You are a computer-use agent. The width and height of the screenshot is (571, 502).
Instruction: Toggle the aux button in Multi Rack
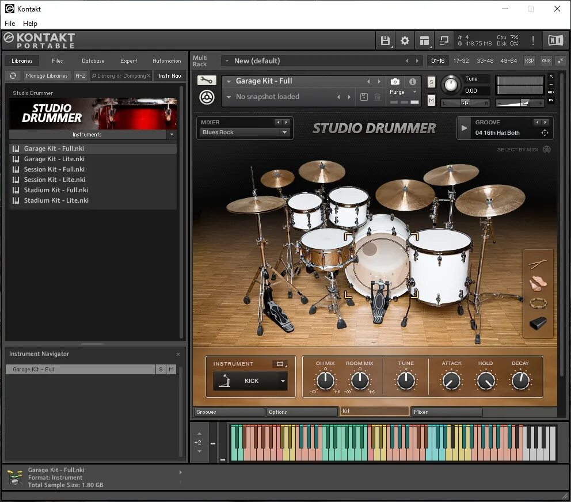point(546,61)
